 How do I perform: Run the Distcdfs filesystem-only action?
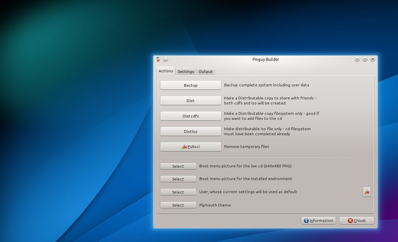click(x=190, y=116)
